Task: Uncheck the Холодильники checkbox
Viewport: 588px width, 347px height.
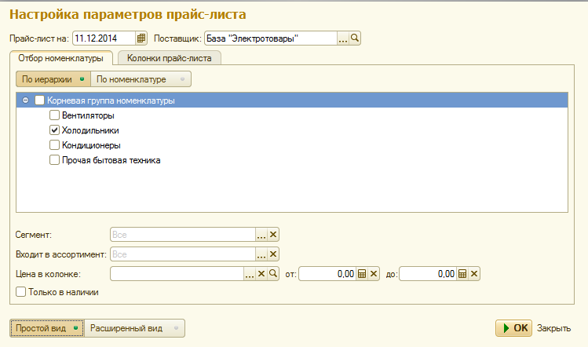Action: pos(55,130)
